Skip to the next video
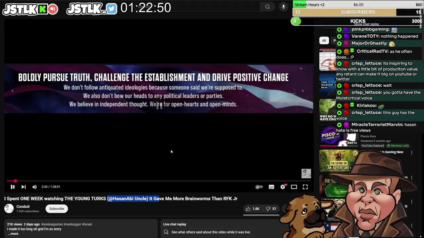Viewport: 424px width, 238px height. (24, 187)
